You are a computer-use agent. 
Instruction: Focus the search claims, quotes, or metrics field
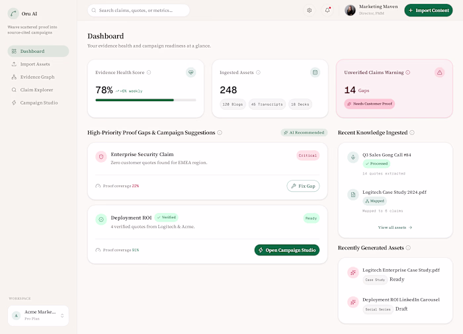pyautogui.click(x=138, y=11)
